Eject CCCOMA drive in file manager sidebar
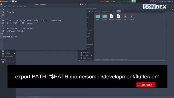 click(x=91, y=55)
